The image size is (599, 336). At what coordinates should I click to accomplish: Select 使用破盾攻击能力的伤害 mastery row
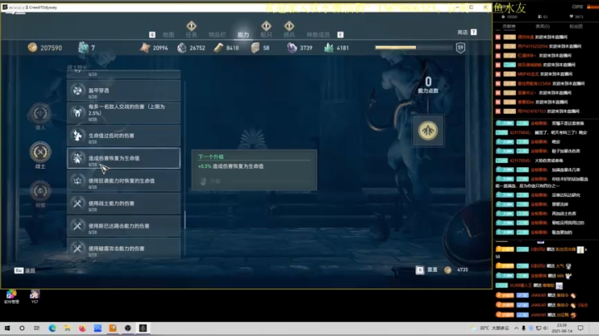(x=123, y=247)
